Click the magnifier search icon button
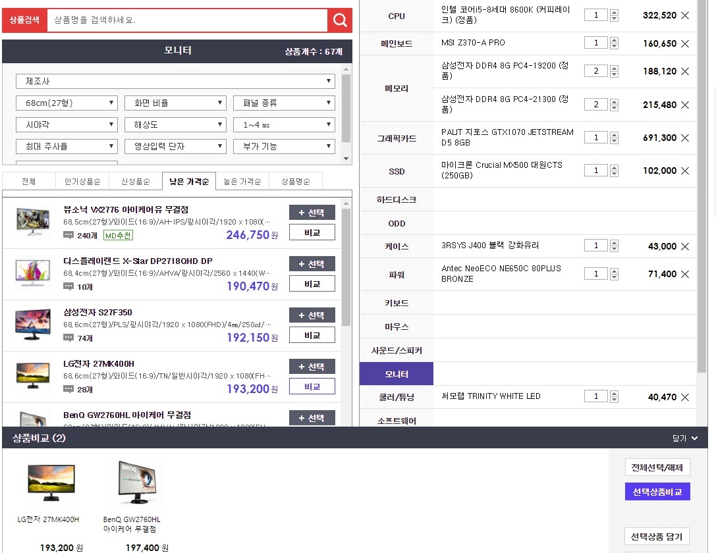Viewport: 716px width, 553px height. tap(340, 20)
